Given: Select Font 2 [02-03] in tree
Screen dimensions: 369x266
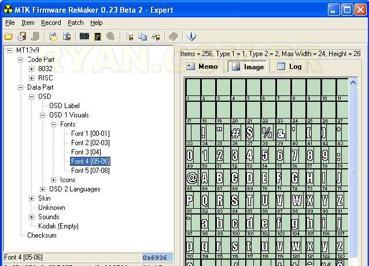Looking at the screenshot, I should [x=90, y=143].
